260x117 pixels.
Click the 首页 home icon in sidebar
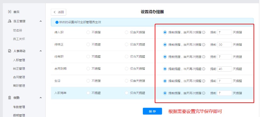(9, 12)
